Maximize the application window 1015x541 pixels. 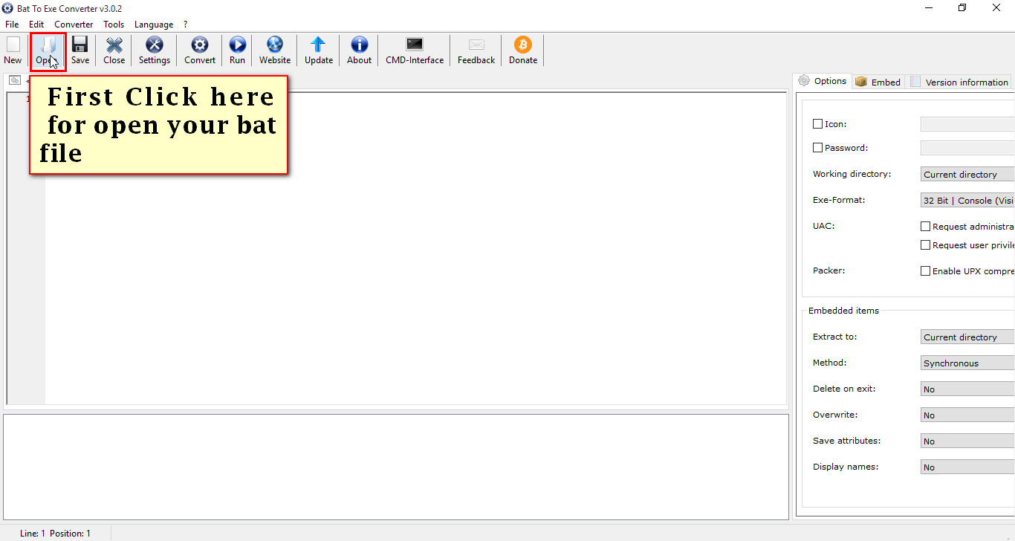[x=962, y=8]
